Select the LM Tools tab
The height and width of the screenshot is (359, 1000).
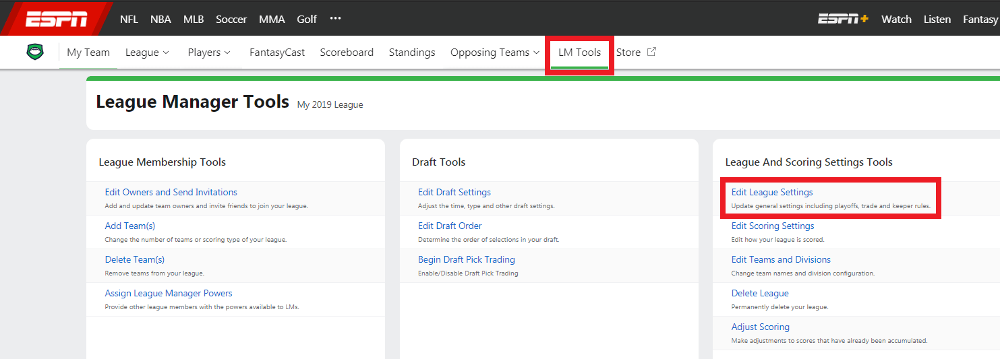point(579,52)
